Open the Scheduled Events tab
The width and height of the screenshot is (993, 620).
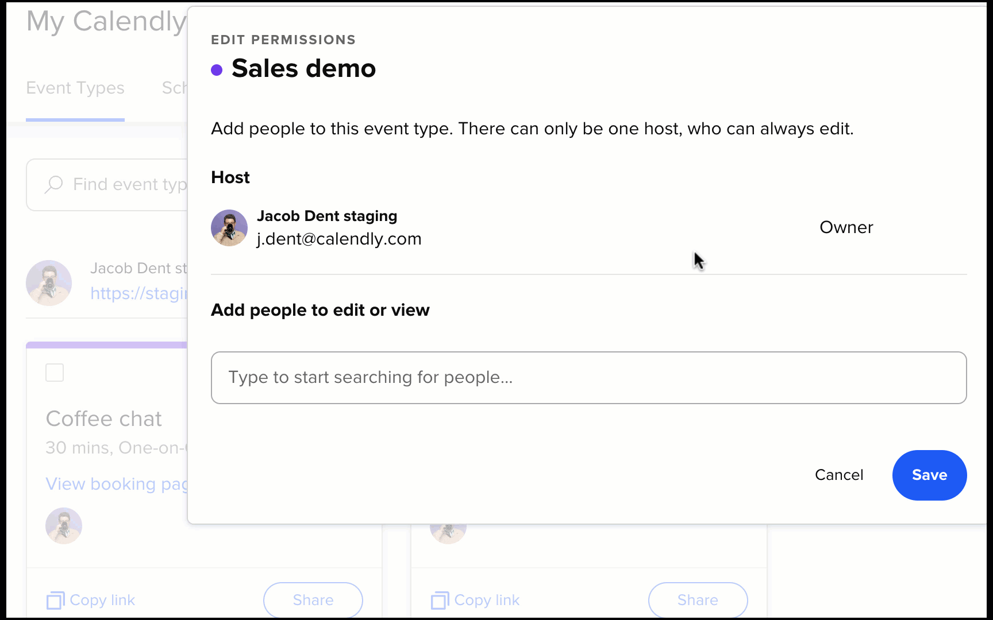[x=174, y=88]
